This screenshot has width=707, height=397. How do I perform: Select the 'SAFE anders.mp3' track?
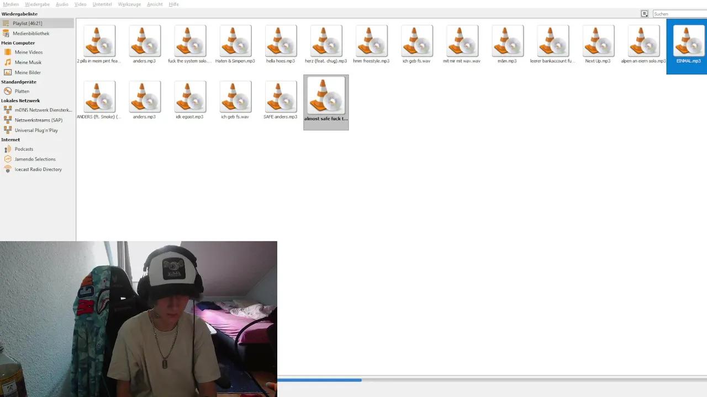pos(281,100)
